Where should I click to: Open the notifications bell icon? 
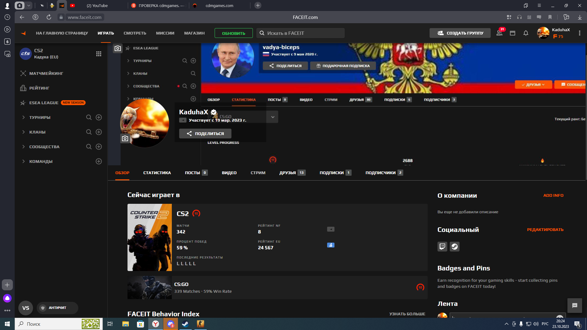coord(526,33)
